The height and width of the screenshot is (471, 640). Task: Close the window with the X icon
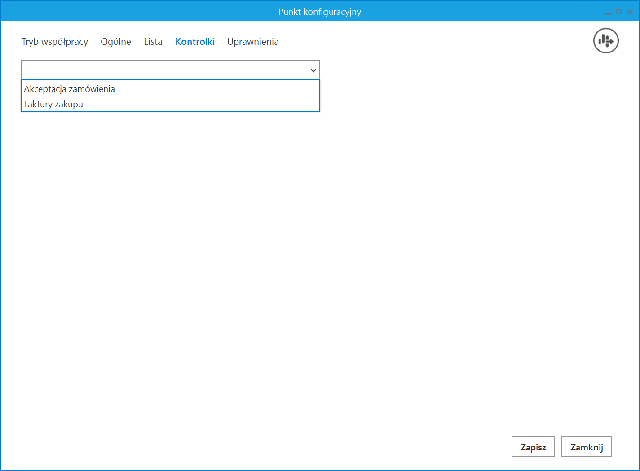630,13
